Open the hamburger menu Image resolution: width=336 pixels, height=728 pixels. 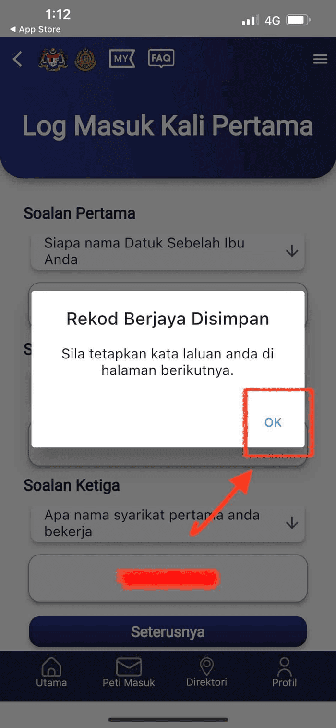(x=320, y=59)
